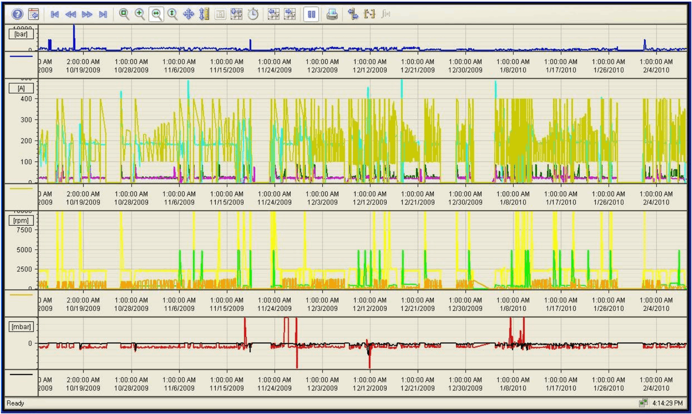Print the trend chart with printer icon
Image resolution: width=692 pixels, height=414 pixels.
332,14
